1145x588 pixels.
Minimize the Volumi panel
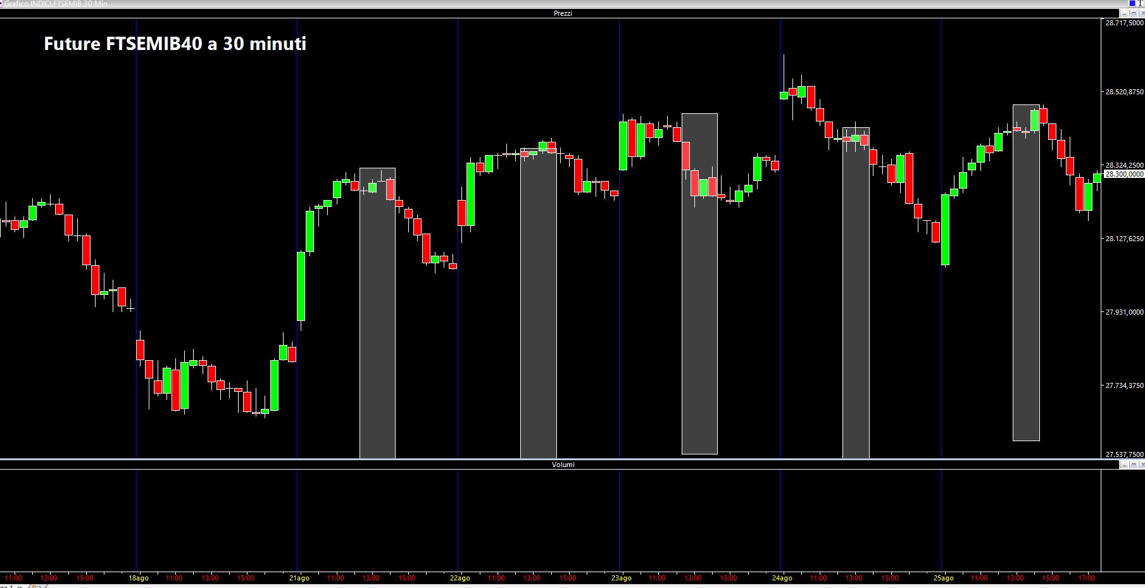point(1125,465)
